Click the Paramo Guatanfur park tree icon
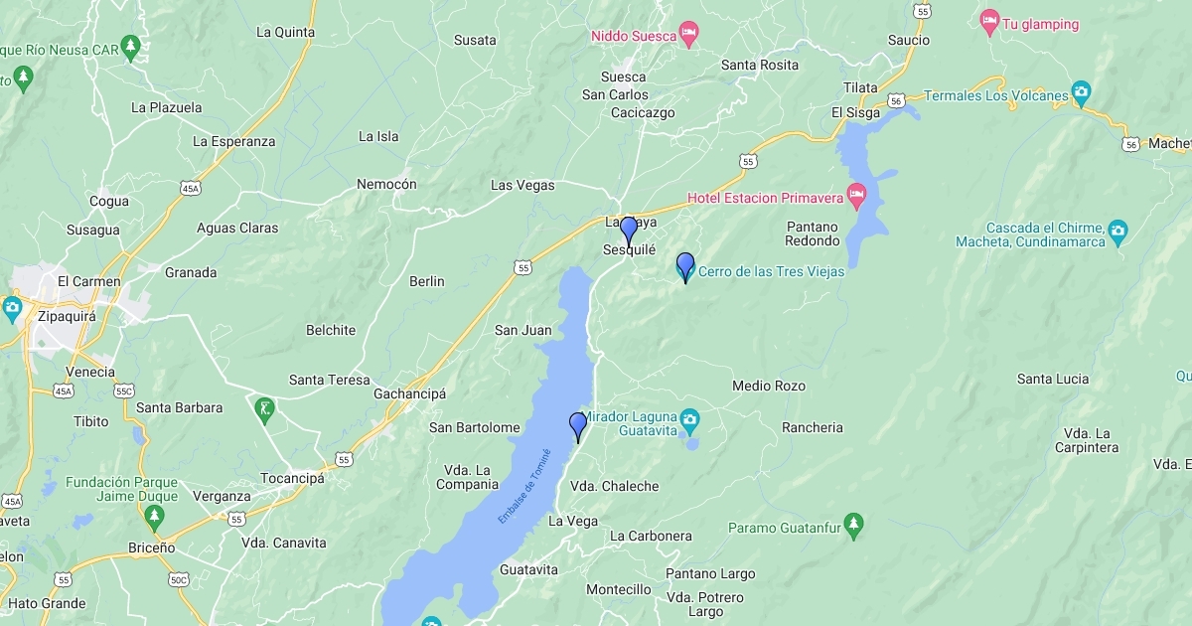1192x626 pixels. coord(852,525)
